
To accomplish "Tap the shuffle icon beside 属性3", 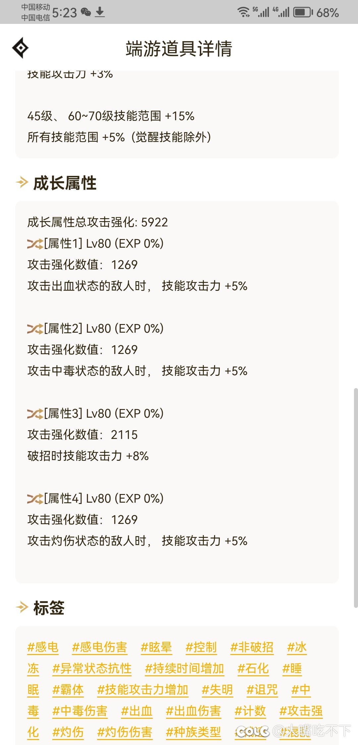I will pyautogui.click(x=35, y=414).
